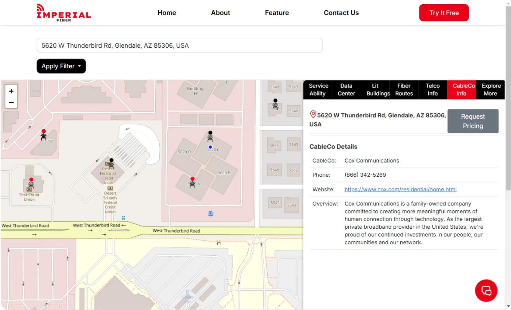511x310 pixels.
Task: Click the 5545 building on map
Action: coord(294,145)
